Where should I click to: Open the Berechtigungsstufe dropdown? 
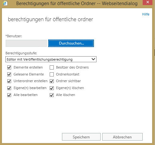tap(51, 59)
